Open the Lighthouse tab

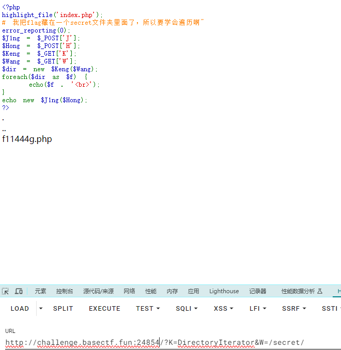(224, 291)
